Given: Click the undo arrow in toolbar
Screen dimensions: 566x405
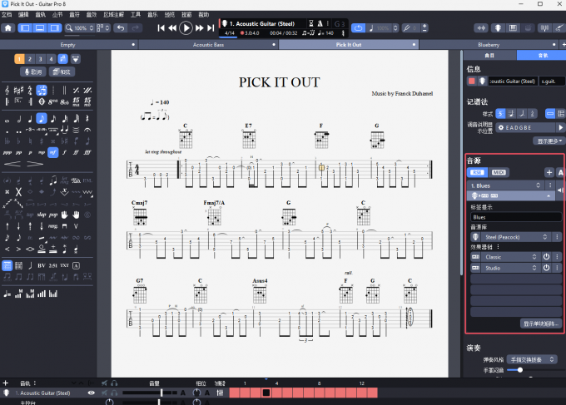Looking at the screenshot, I should coord(121,27).
